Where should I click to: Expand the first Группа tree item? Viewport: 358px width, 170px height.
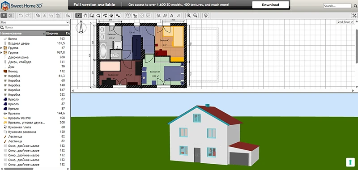[2, 48]
